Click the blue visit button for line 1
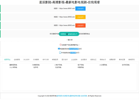This screenshot has width=139, height=104. (80, 8)
